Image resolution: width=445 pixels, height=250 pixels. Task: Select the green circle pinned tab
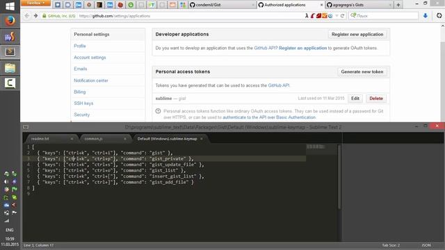point(131,5)
